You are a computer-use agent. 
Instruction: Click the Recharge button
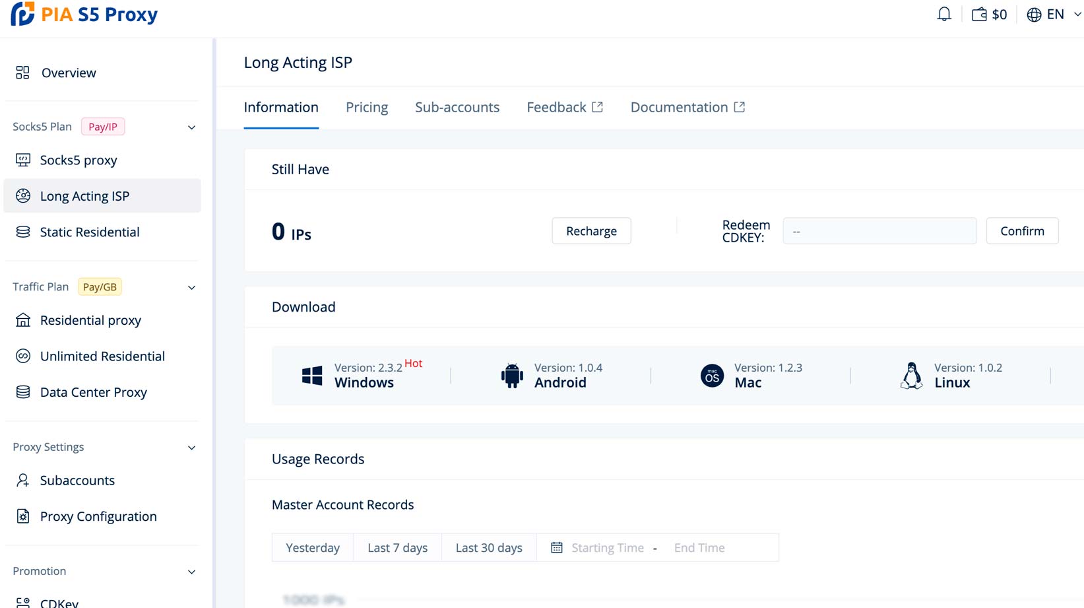click(x=591, y=231)
